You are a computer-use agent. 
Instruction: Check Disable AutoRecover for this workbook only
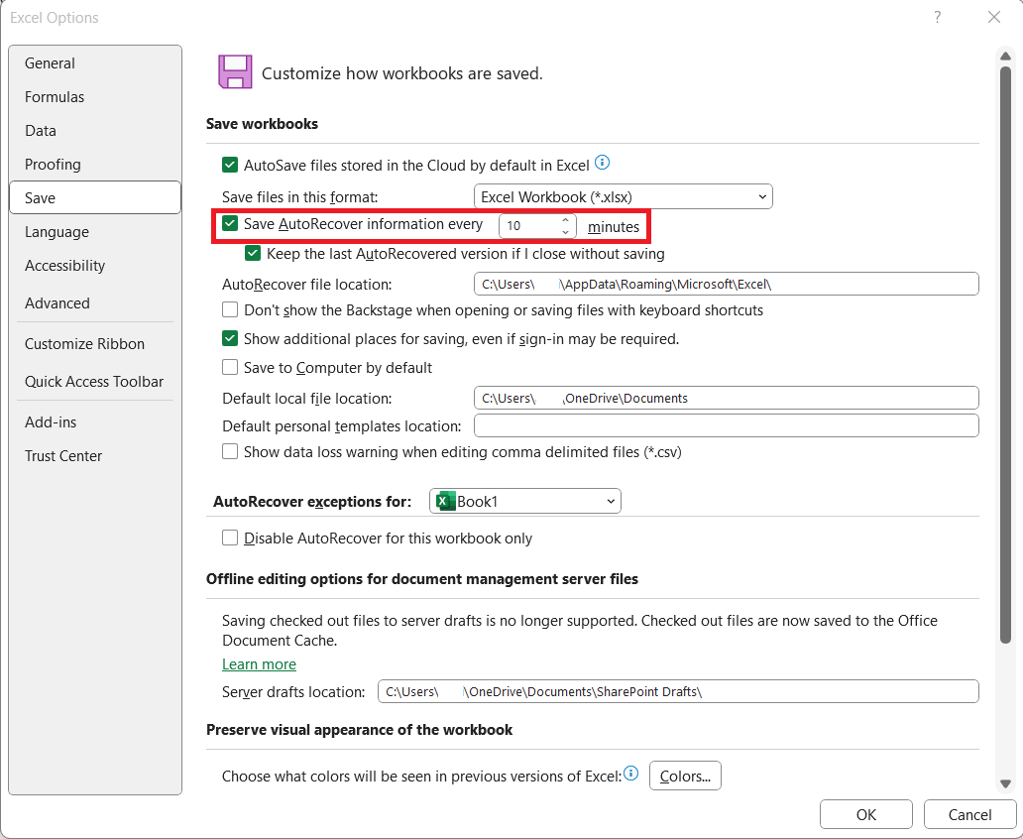230,538
